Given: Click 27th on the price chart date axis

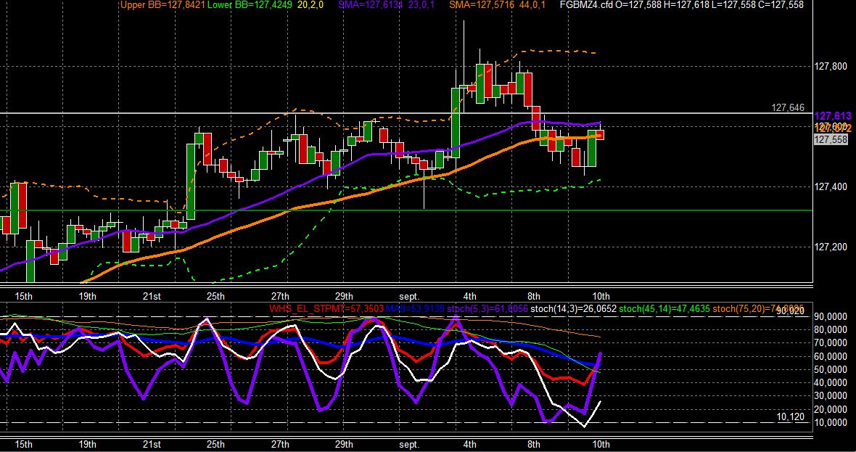Looking at the screenshot, I should pos(279,297).
